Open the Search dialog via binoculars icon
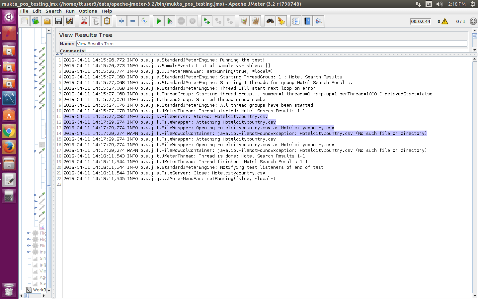 point(270,21)
